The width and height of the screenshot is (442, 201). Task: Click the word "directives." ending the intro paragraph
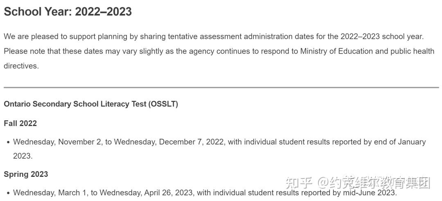pos(21,66)
